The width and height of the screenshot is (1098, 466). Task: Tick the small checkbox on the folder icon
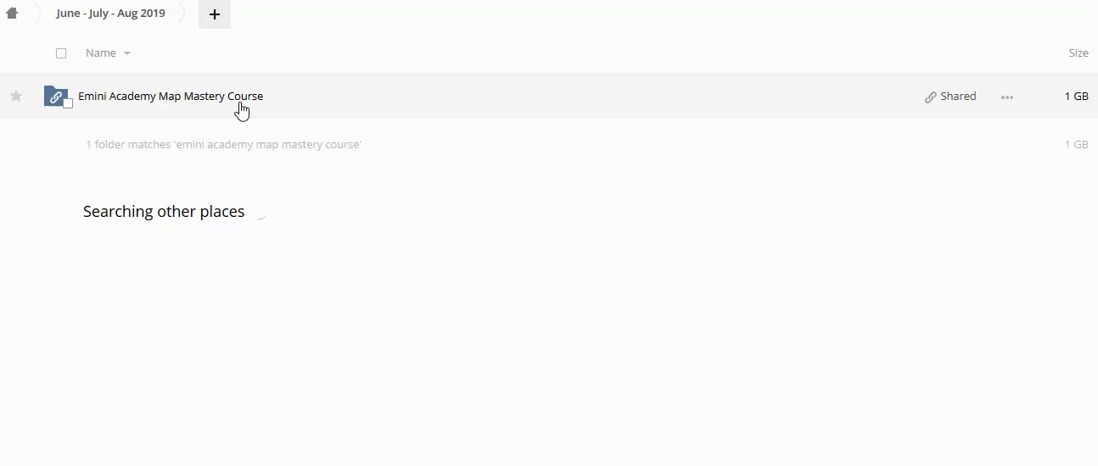coord(68,103)
